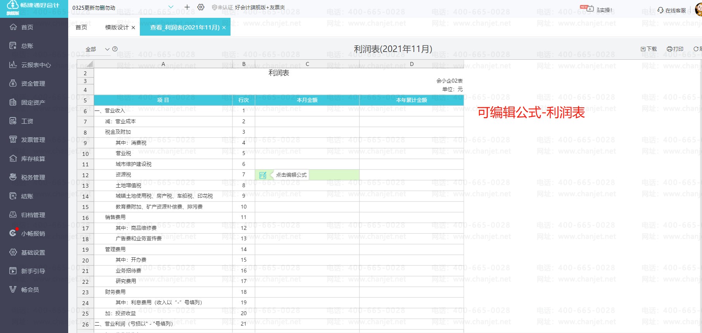The width and height of the screenshot is (702, 333).
Task: Expand the 全部 filter dropdown
Action: click(x=107, y=49)
